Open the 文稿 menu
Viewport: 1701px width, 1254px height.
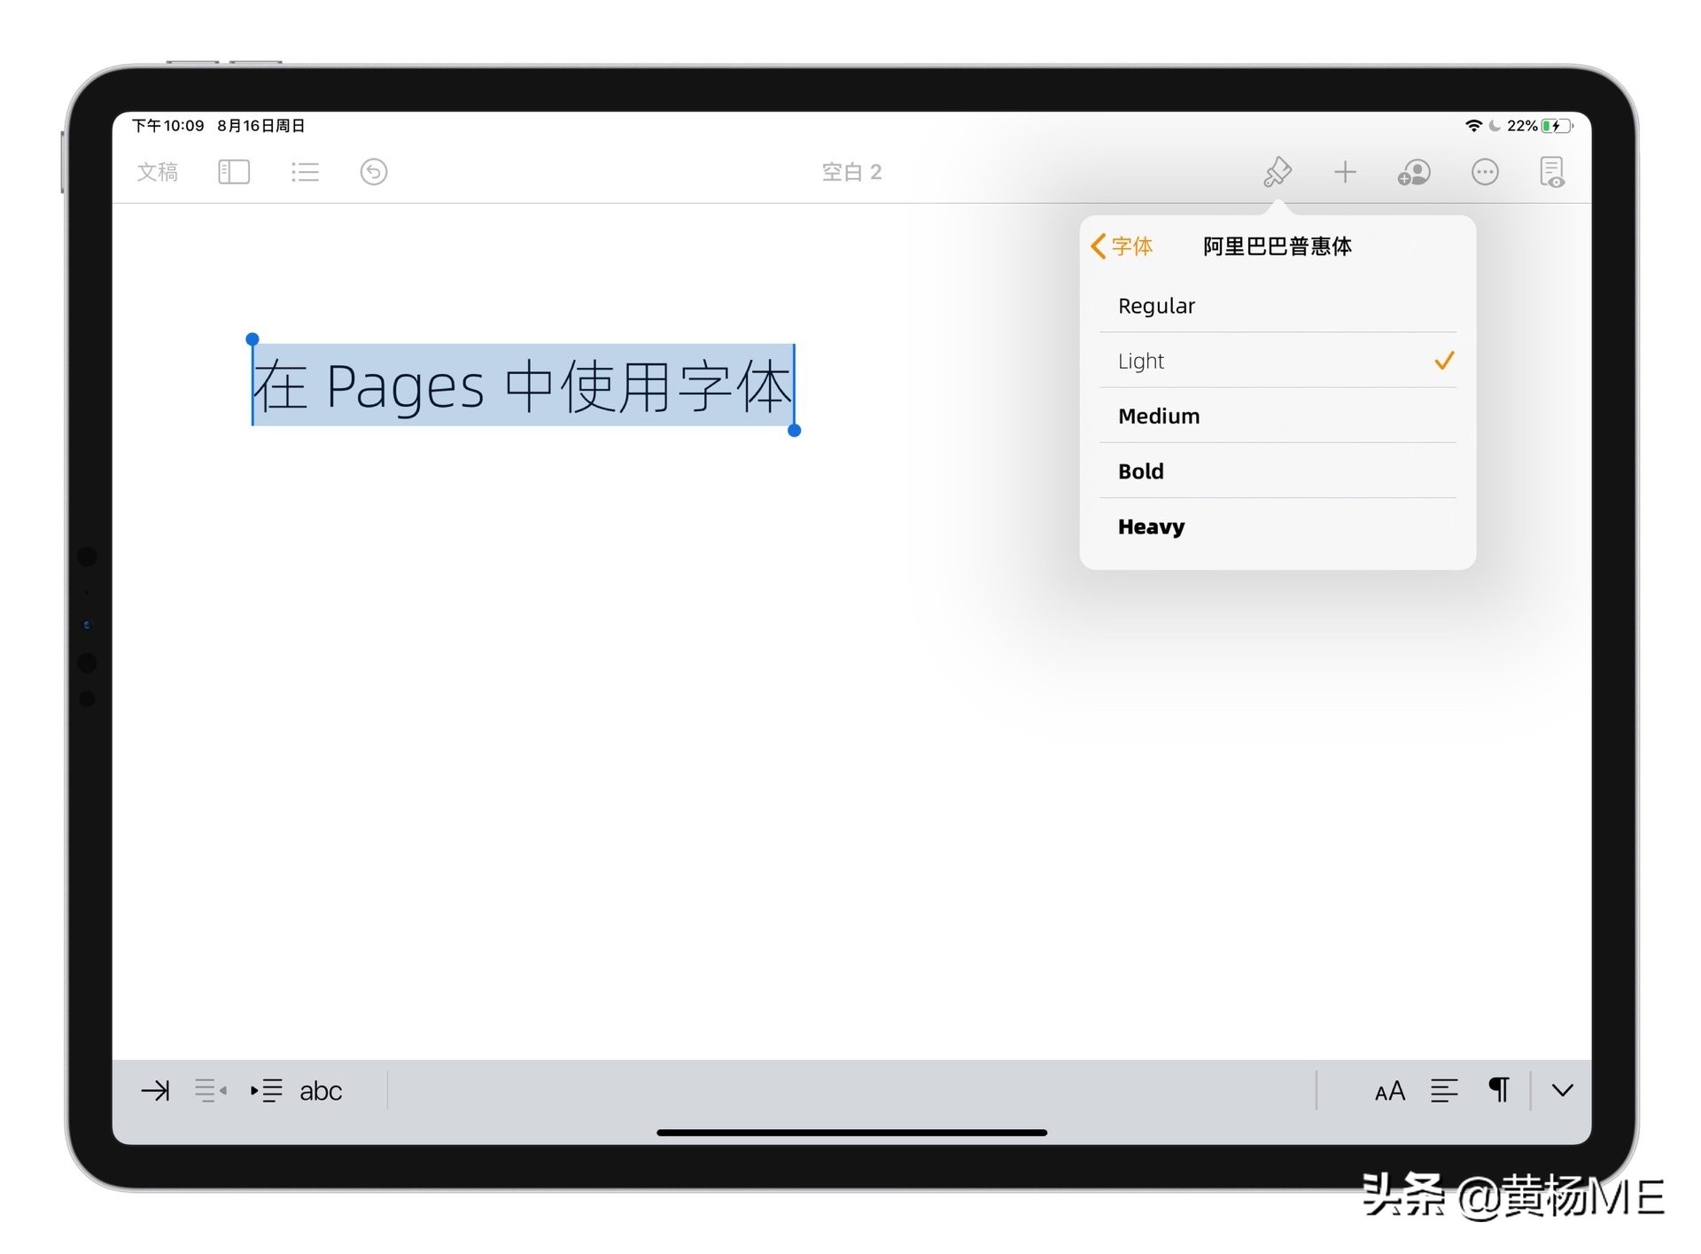(157, 172)
